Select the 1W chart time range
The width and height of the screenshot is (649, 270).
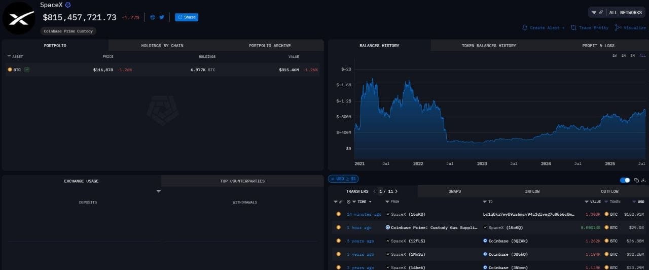pyautogui.click(x=614, y=55)
